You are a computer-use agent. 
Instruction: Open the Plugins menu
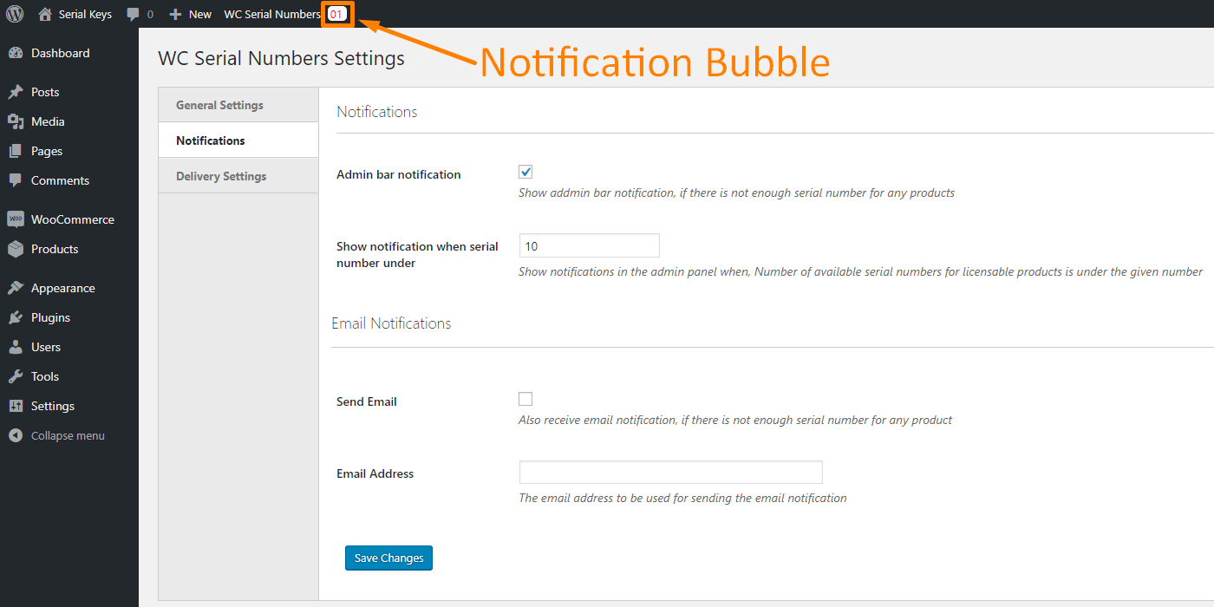coord(50,317)
